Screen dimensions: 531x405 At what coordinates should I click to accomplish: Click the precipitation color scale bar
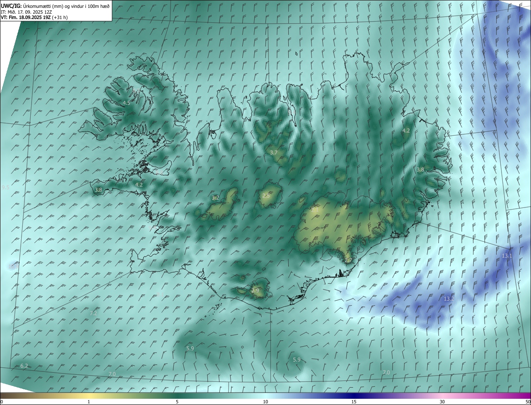point(265,396)
